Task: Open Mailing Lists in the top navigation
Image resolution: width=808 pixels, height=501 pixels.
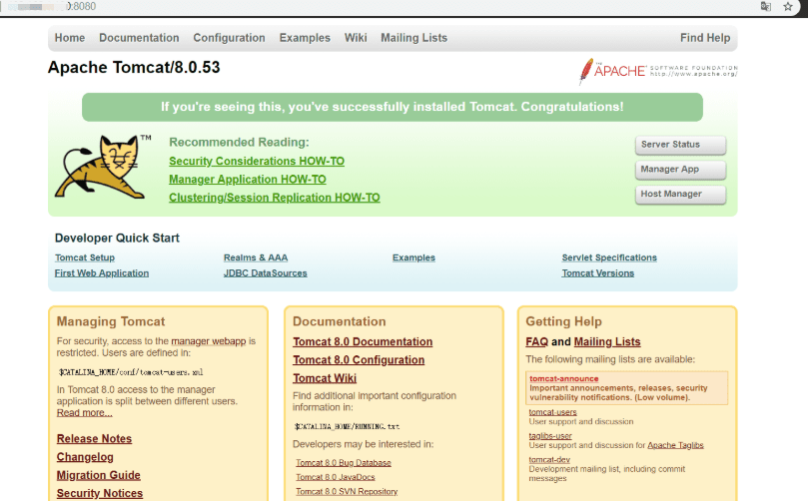Action: click(x=413, y=38)
